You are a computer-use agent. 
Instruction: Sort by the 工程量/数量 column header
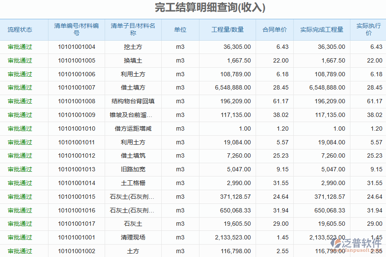(228, 30)
